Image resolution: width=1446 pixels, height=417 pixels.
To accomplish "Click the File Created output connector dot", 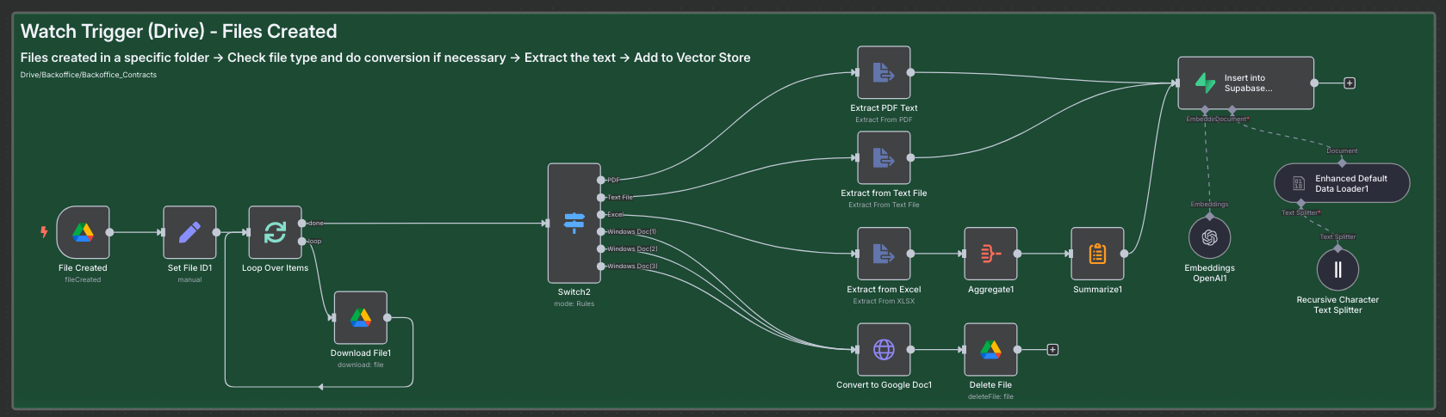I will [109, 232].
